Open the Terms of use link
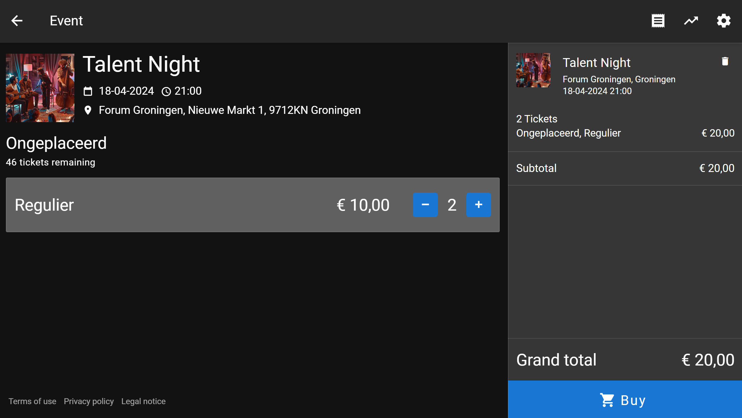This screenshot has height=418, width=742. (32, 401)
